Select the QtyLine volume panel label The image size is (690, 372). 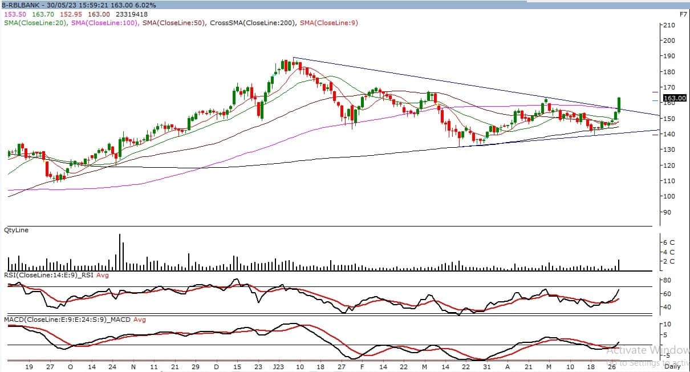pyautogui.click(x=17, y=230)
